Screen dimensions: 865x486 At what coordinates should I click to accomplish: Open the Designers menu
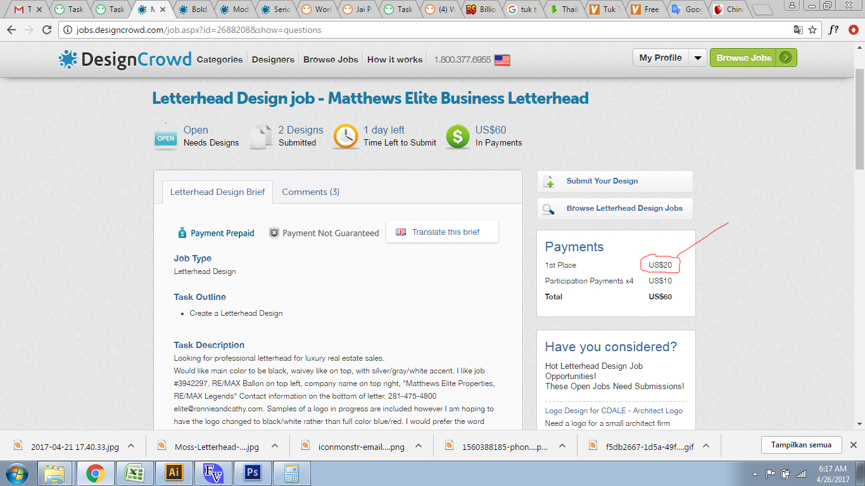click(x=273, y=59)
